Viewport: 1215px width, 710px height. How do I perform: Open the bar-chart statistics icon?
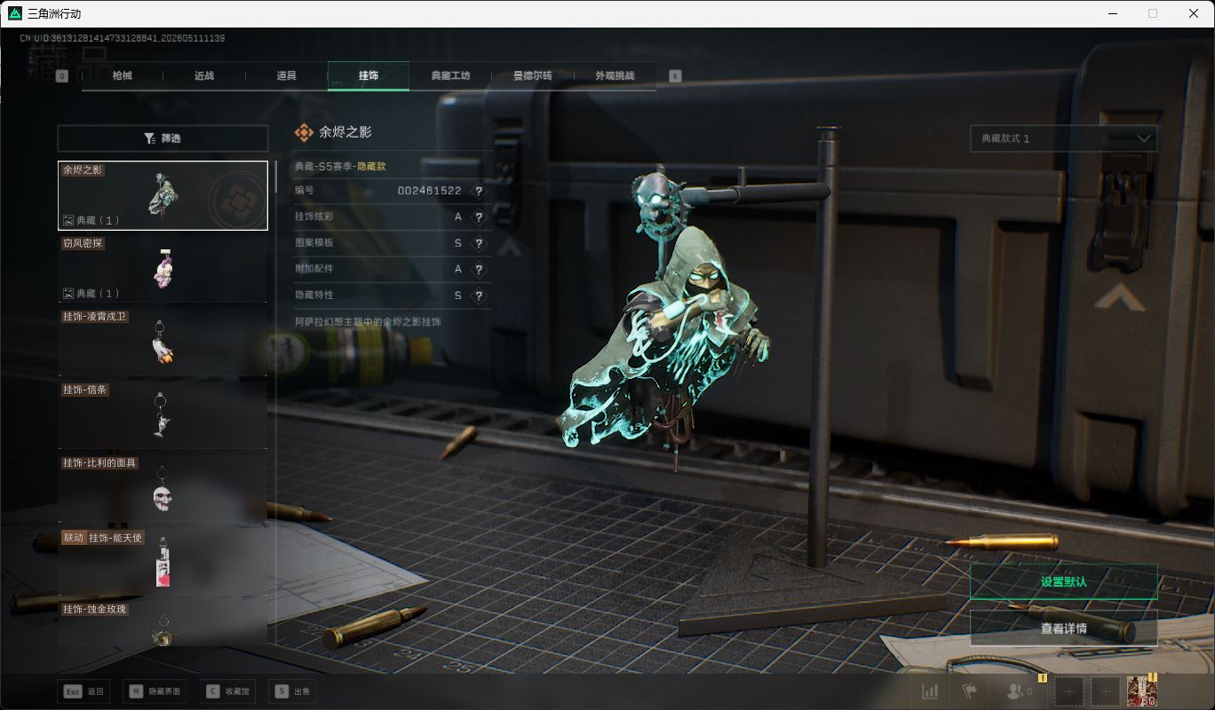[x=930, y=691]
